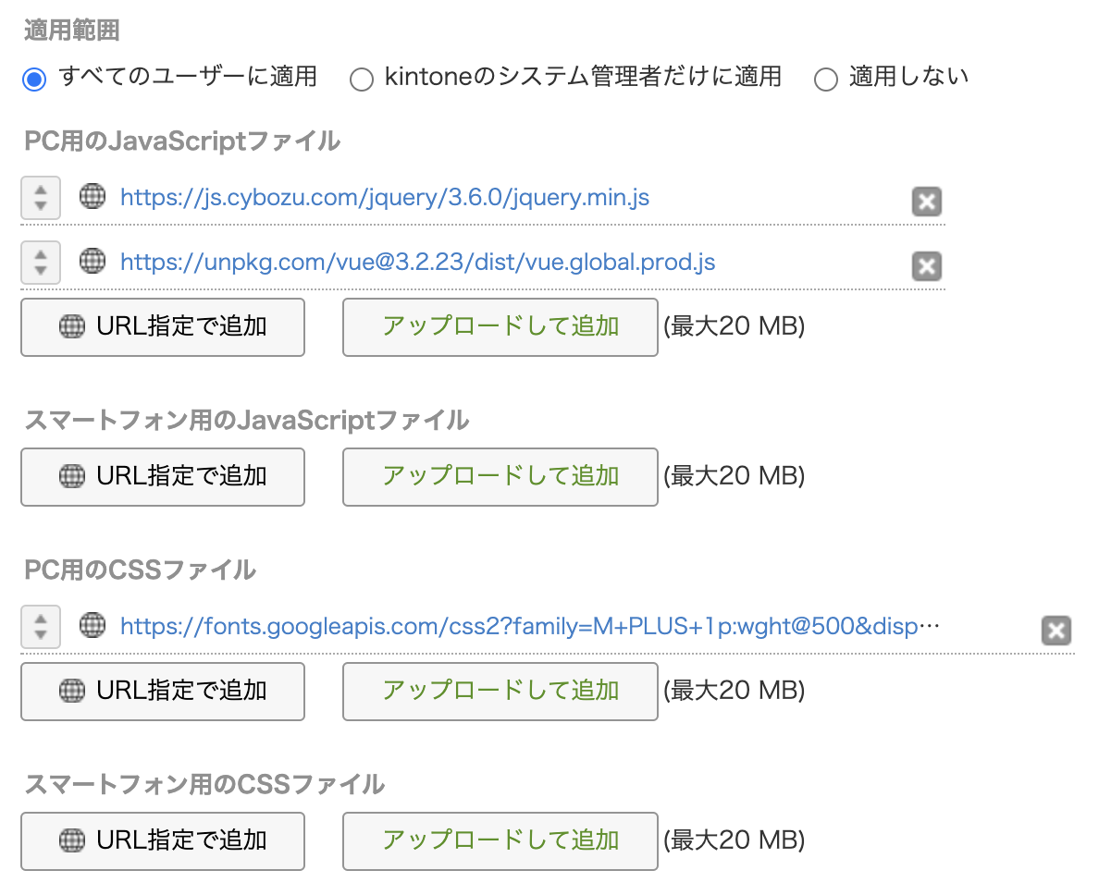Upload a PC CSS file
The height and width of the screenshot is (895, 1099).
point(500,691)
